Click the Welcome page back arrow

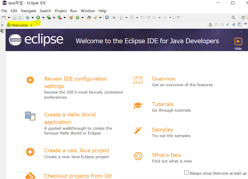tap(216, 24)
